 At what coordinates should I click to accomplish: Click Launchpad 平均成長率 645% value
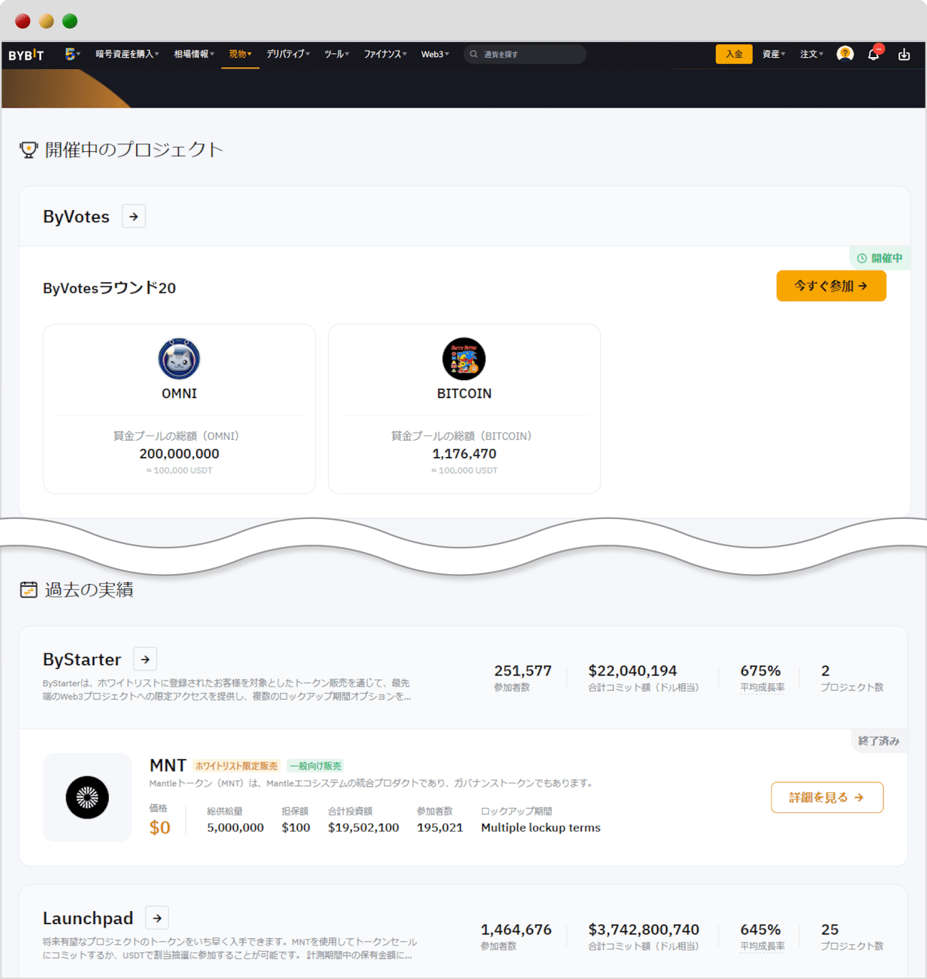760,930
